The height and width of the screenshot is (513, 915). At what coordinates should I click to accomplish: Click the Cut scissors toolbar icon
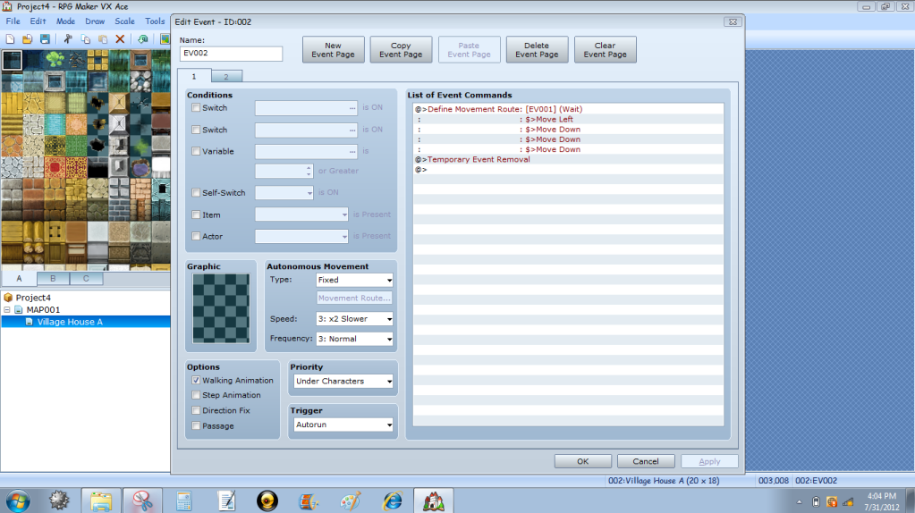tap(68, 39)
